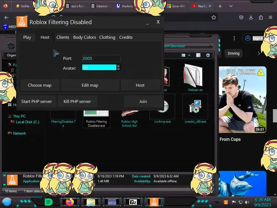Switch to the Play tab
The image size is (277, 208).
[27, 37]
